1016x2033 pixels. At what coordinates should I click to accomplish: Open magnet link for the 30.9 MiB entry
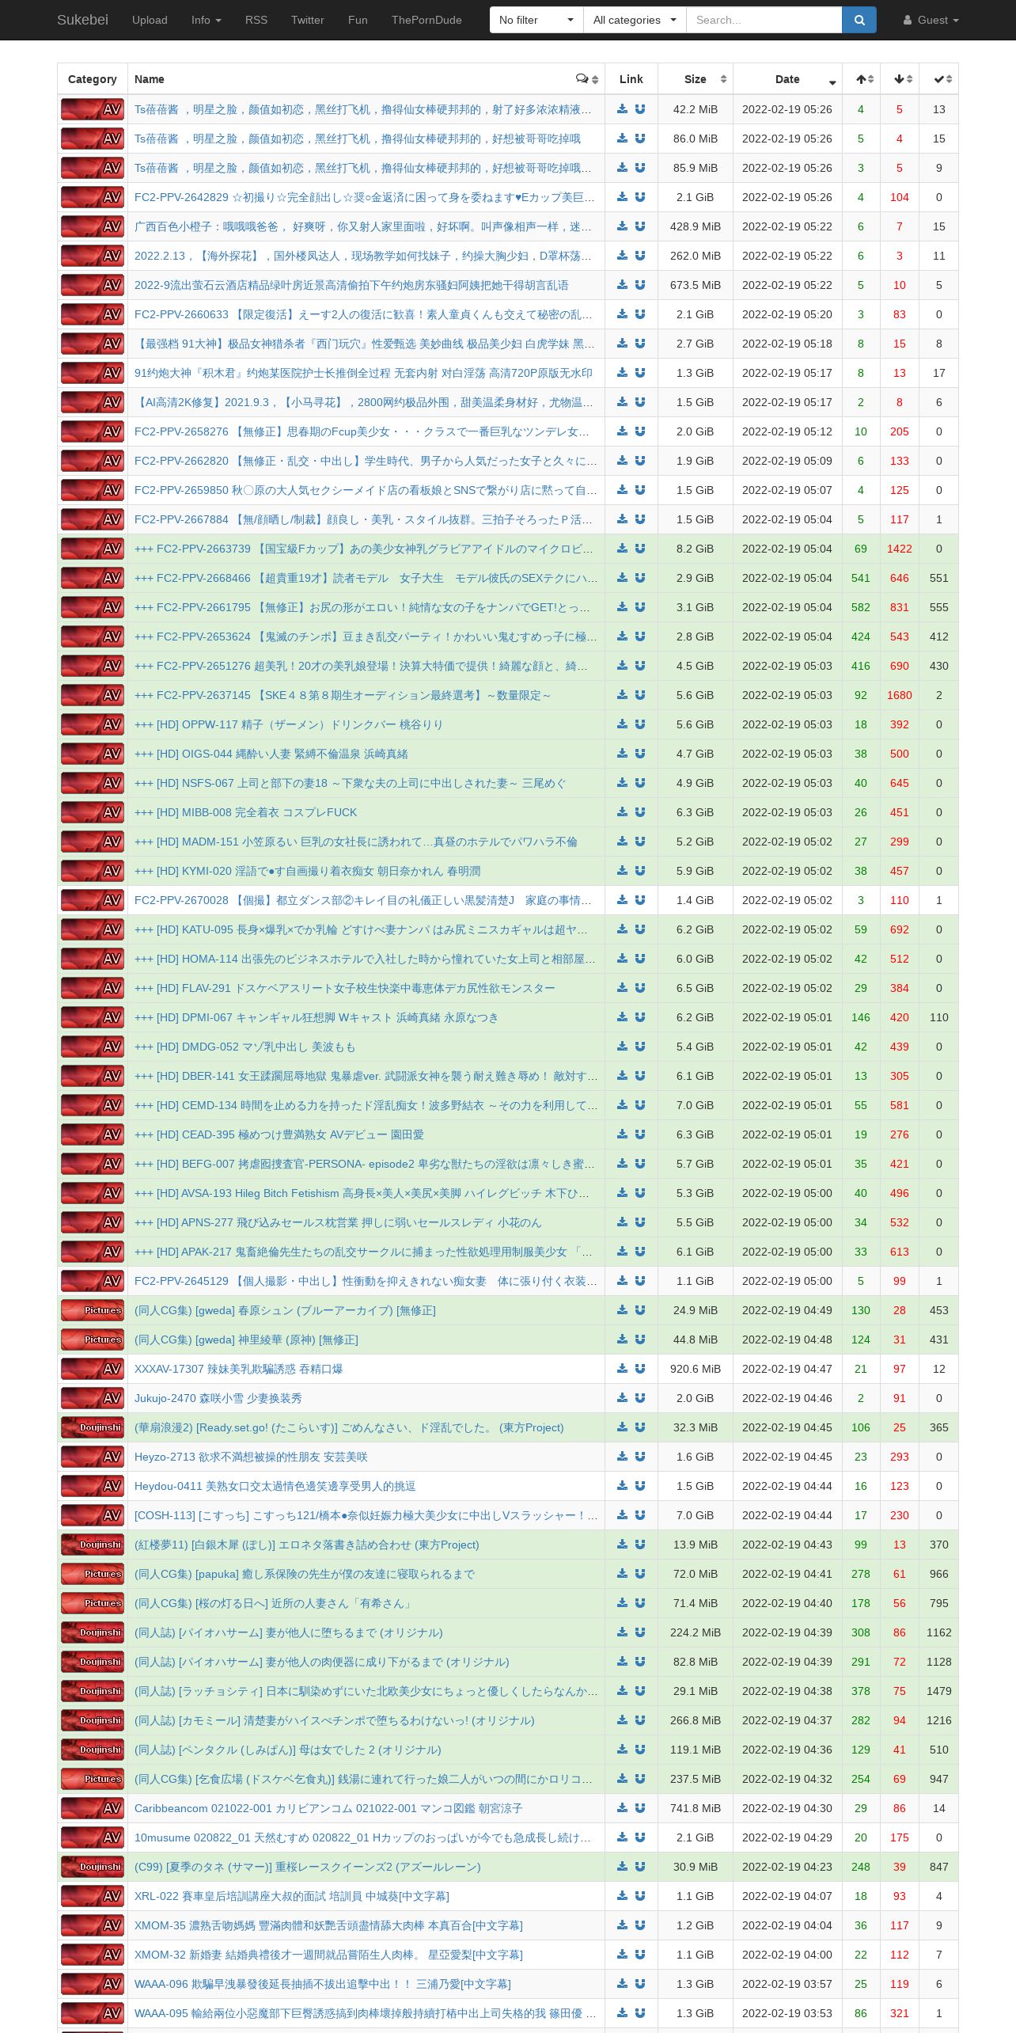click(x=640, y=1867)
